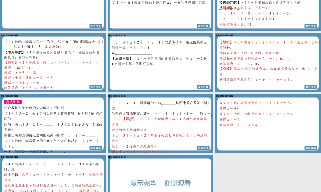Viewport: 321px width, 192px height.
Task: Select the top-left blank slide thumbnail
Action: 54,13
